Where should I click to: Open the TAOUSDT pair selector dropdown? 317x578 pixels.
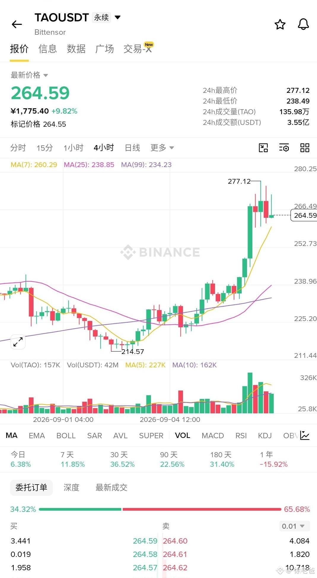(x=117, y=18)
